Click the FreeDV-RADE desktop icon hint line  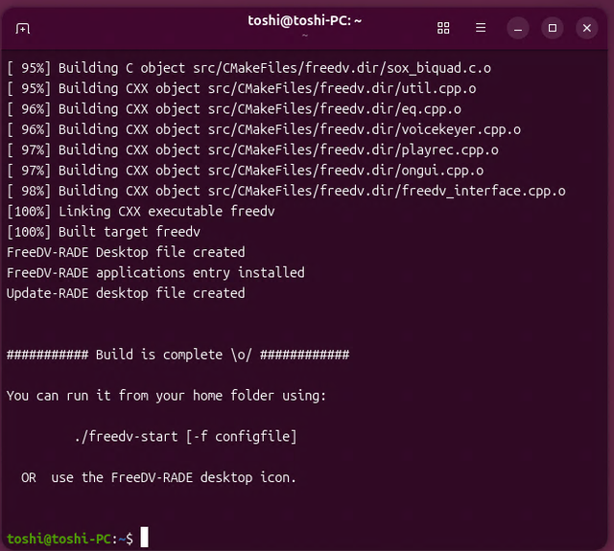point(158,477)
